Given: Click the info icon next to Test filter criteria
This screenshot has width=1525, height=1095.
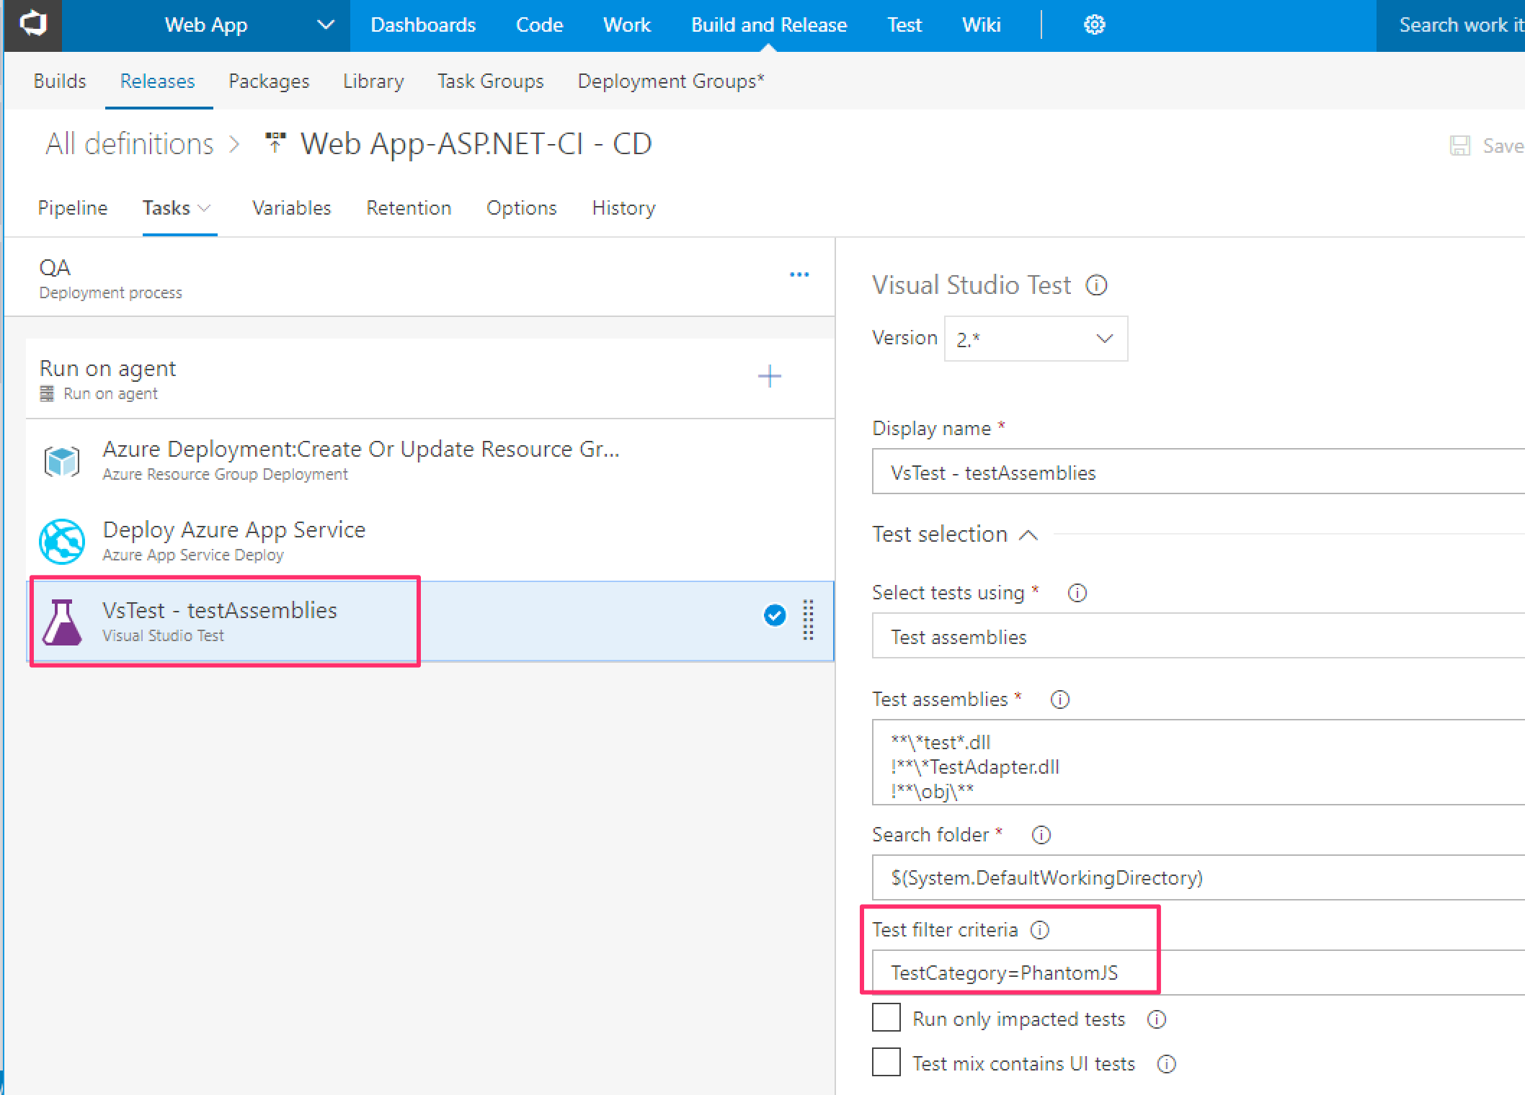Looking at the screenshot, I should (x=1040, y=930).
